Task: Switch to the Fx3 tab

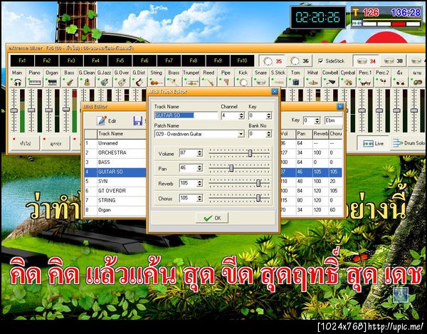Action: (x=71, y=61)
